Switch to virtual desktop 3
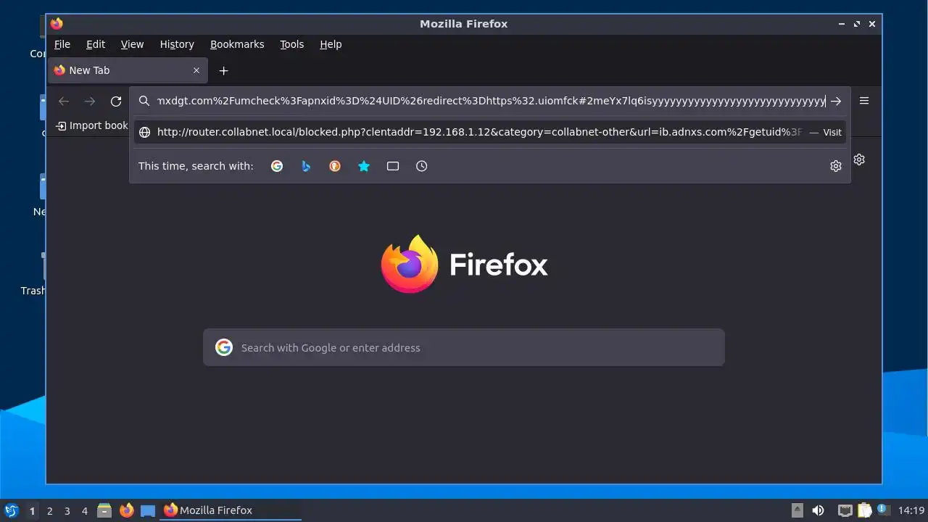The height and width of the screenshot is (522, 928). pyautogui.click(x=67, y=511)
